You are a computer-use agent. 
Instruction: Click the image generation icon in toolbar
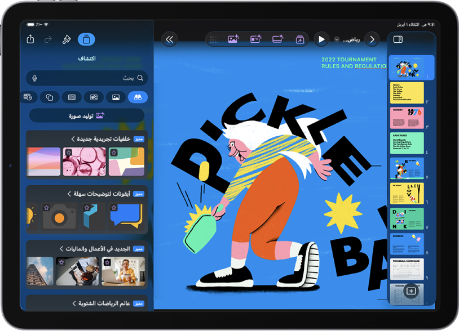click(x=233, y=39)
